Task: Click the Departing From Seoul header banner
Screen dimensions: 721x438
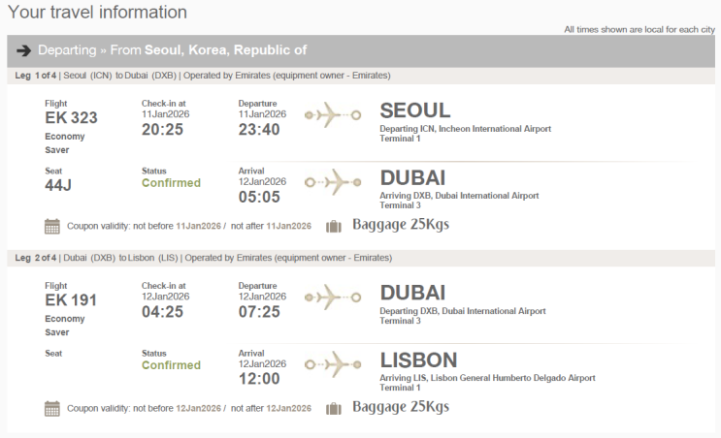Action: point(360,50)
